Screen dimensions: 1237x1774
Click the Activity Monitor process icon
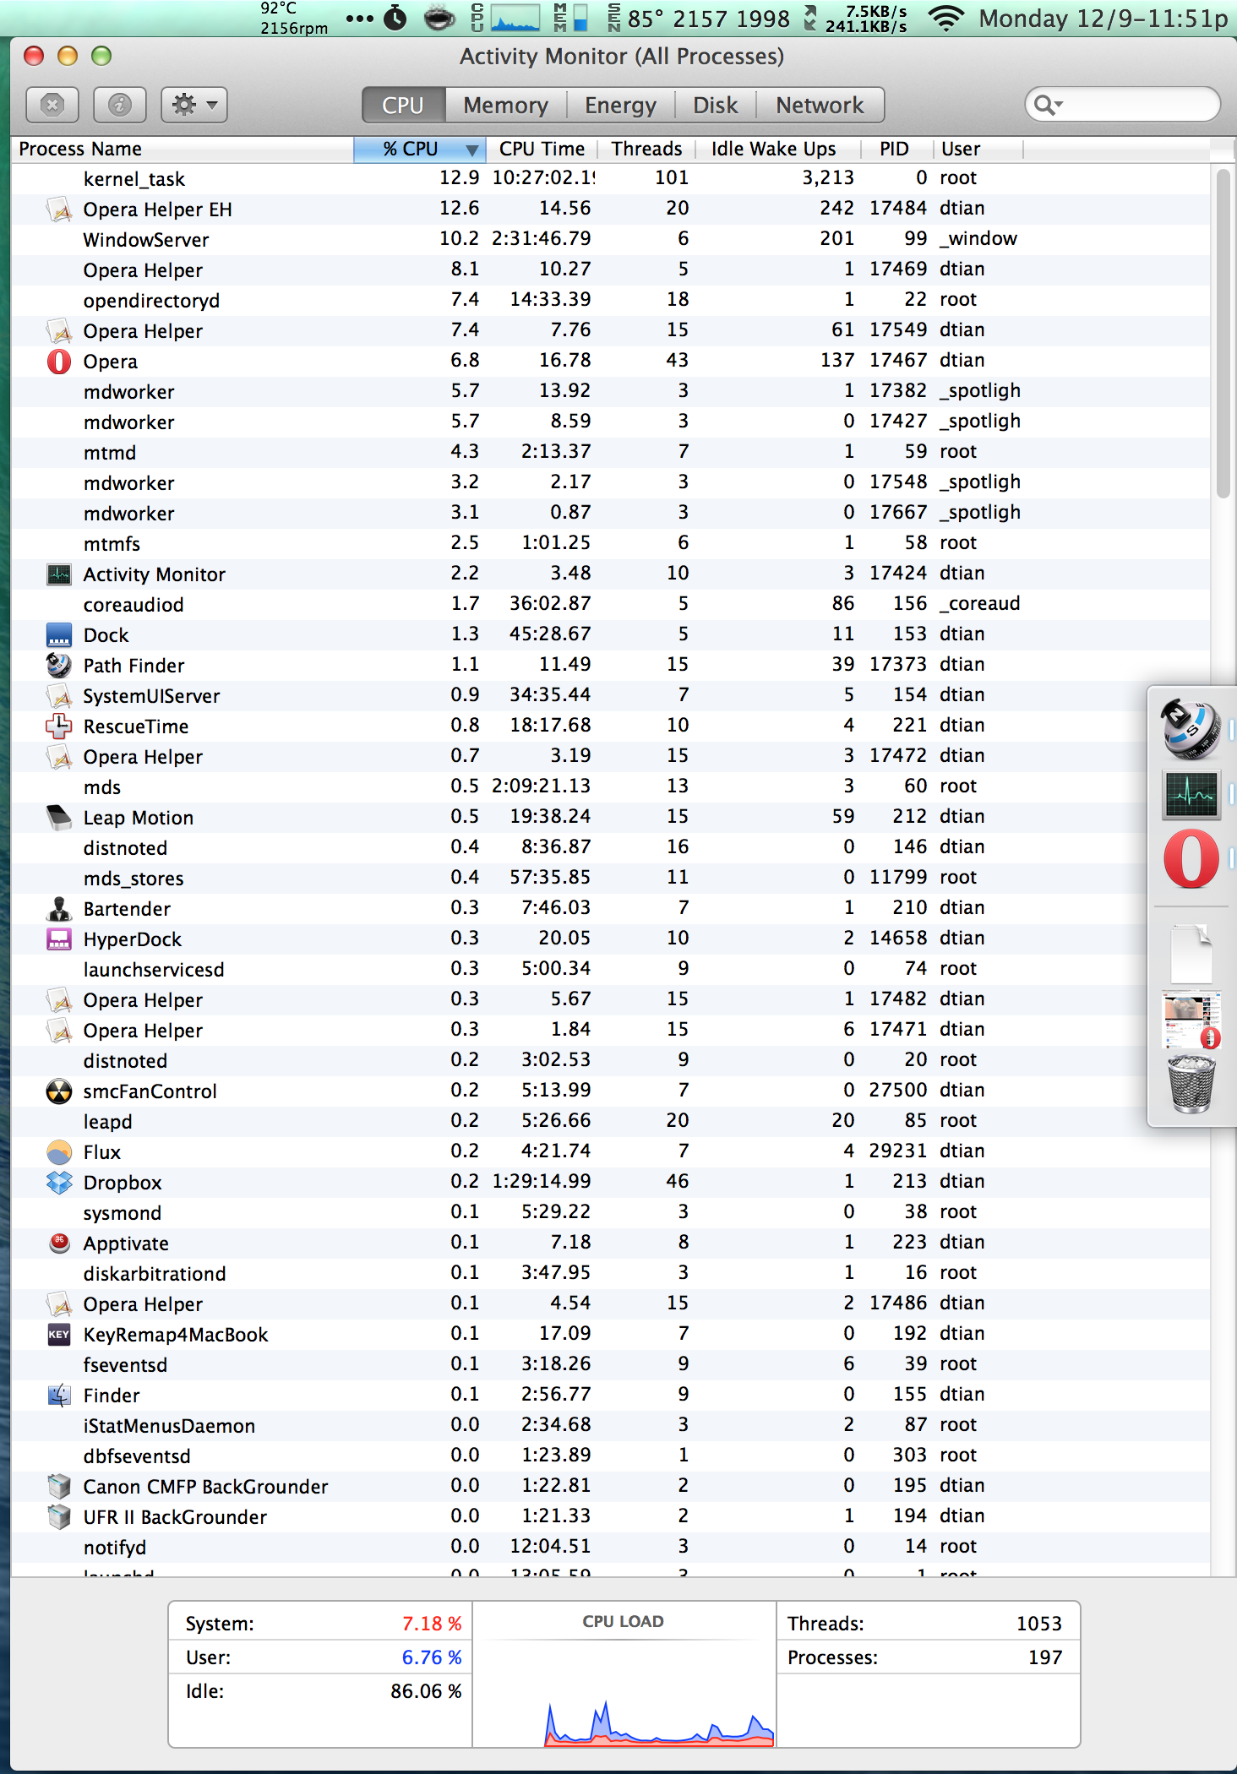point(58,574)
